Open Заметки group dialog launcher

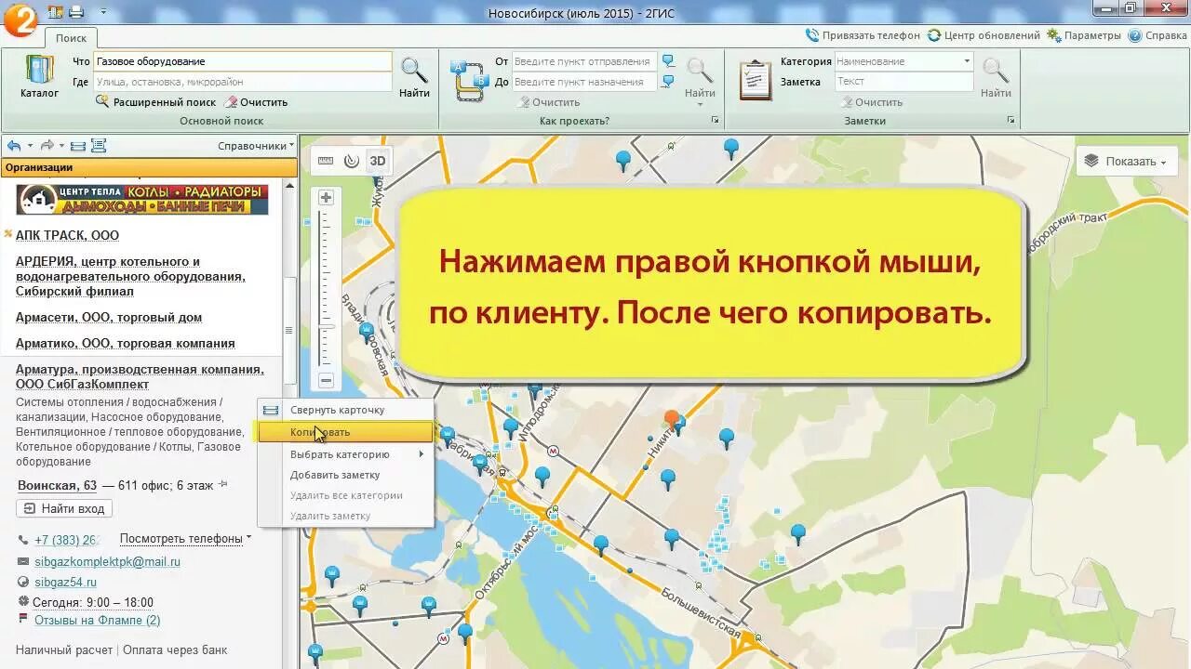pyautogui.click(x=1010, y=121)
